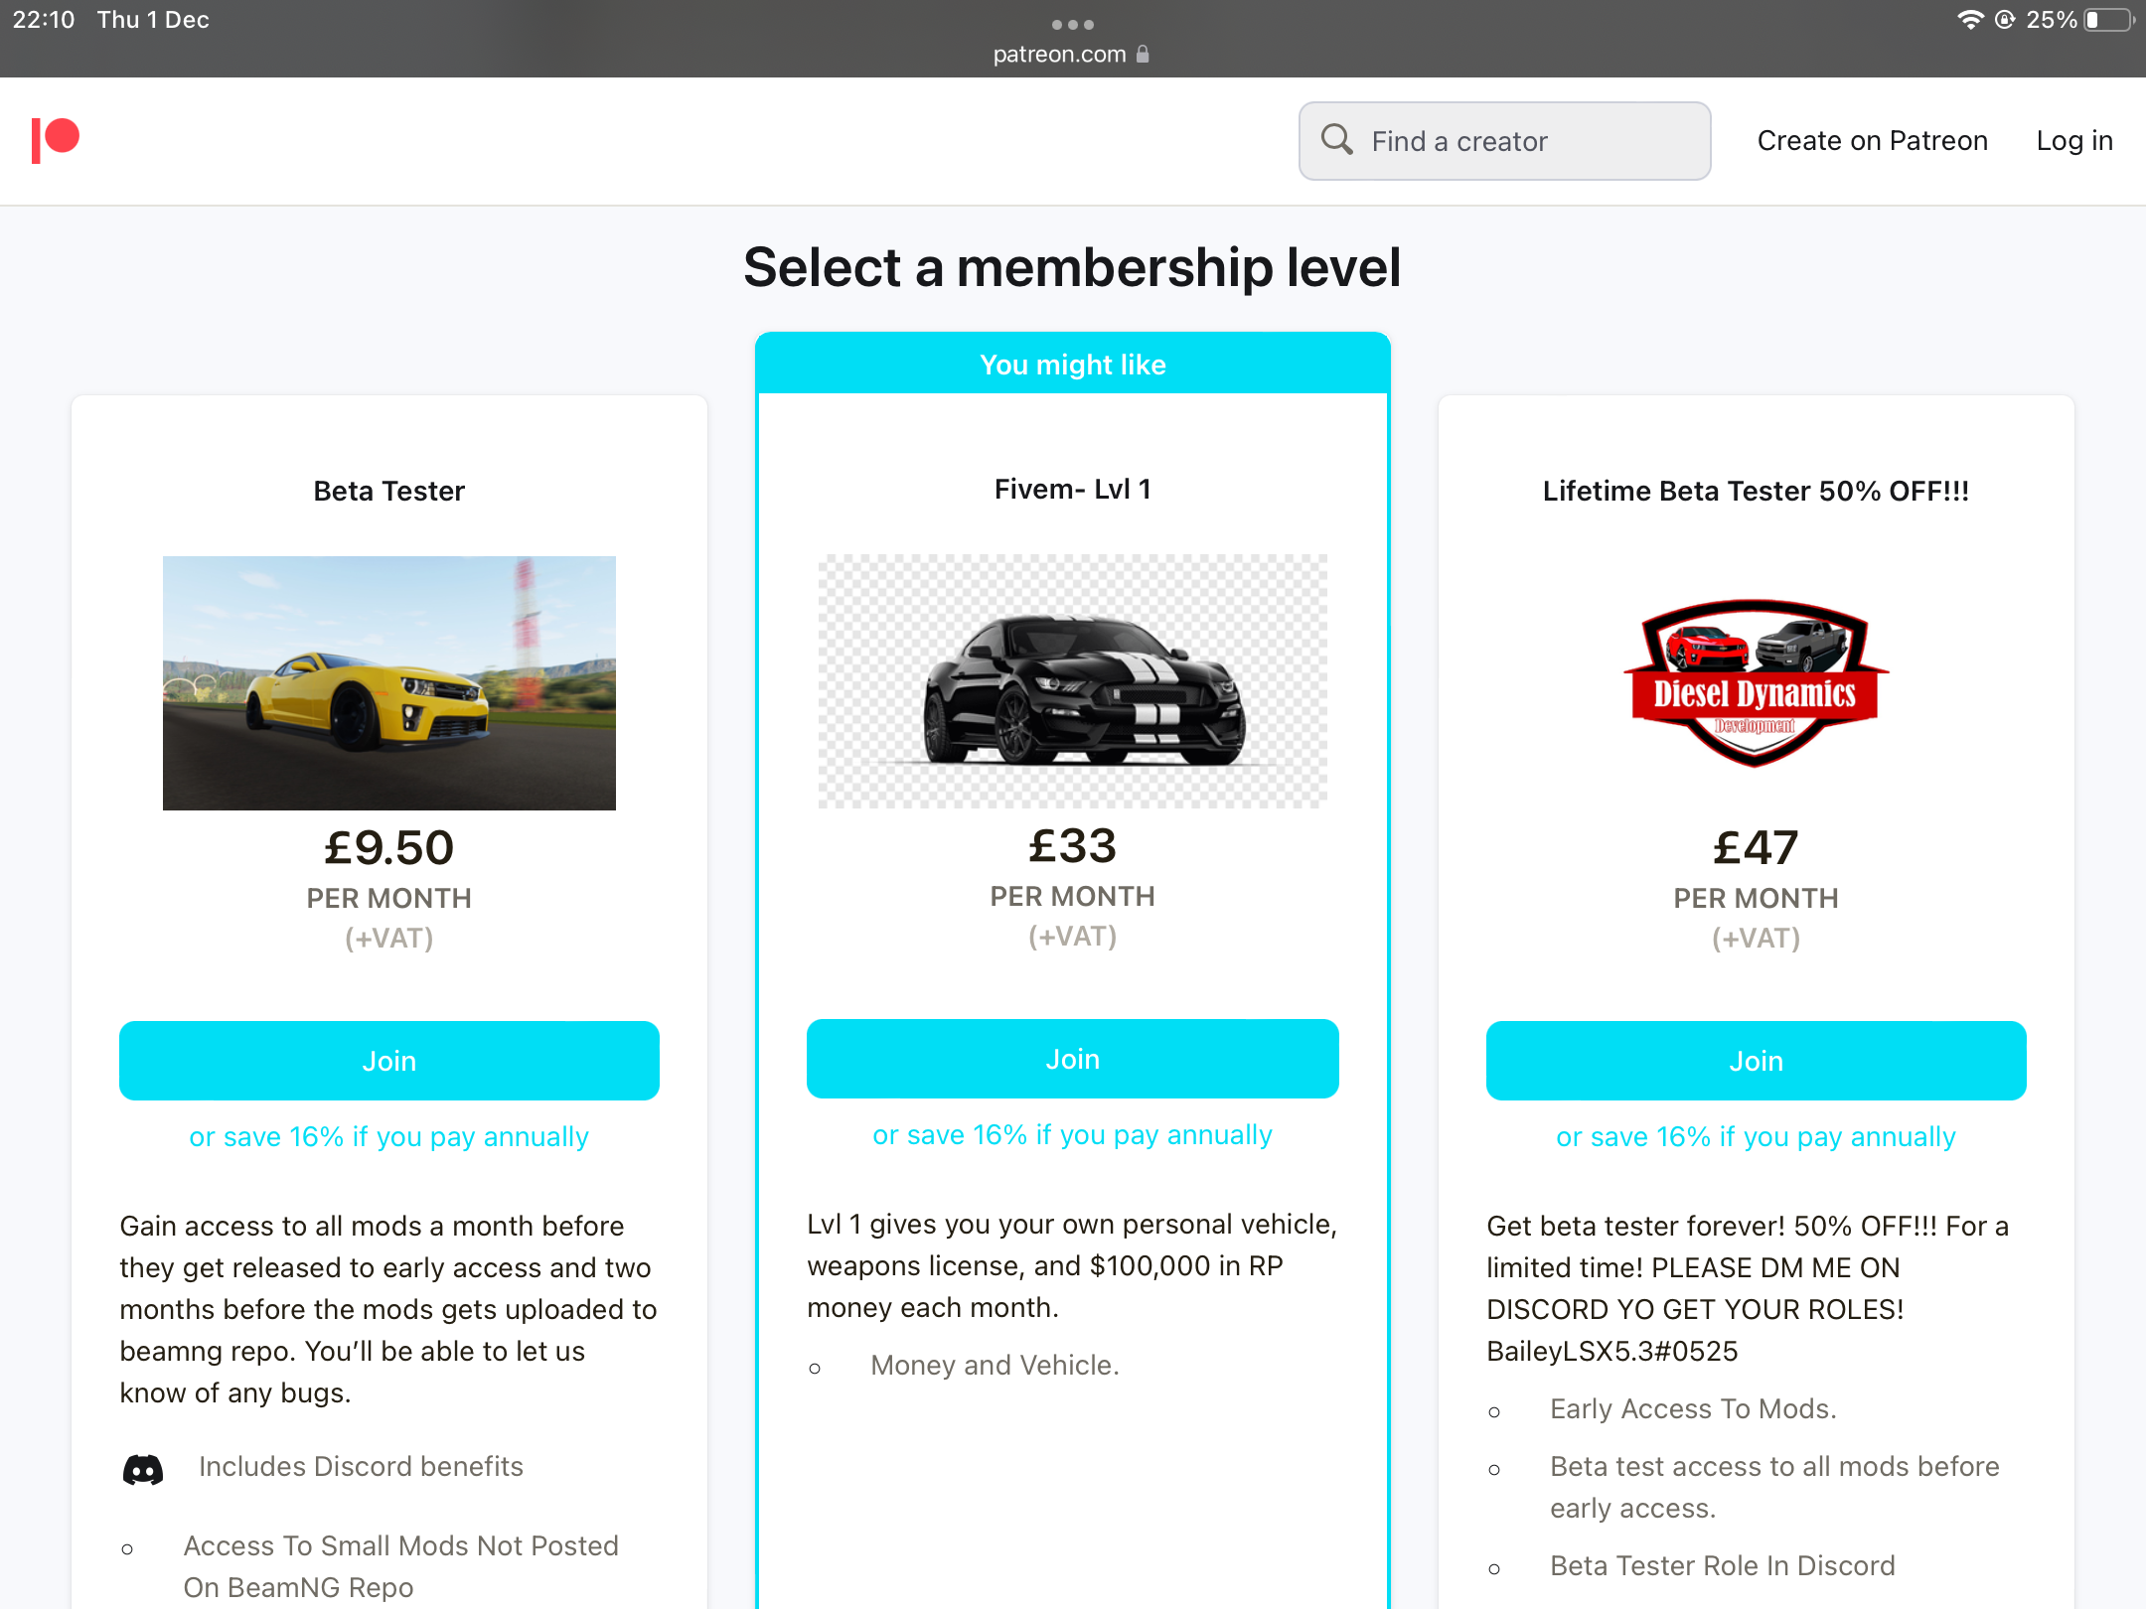
Task: Tap the Wi-Fi status icon
Action: point(1969,20)
